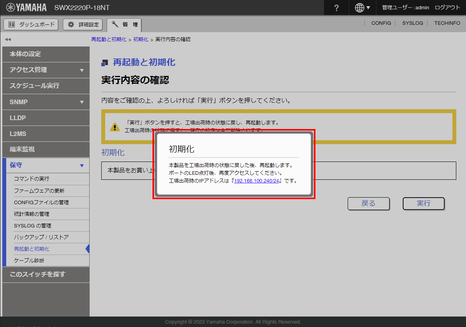Click the ログアウト link
The width and height of the screenshot is (466, 327).
coord(447,8)
